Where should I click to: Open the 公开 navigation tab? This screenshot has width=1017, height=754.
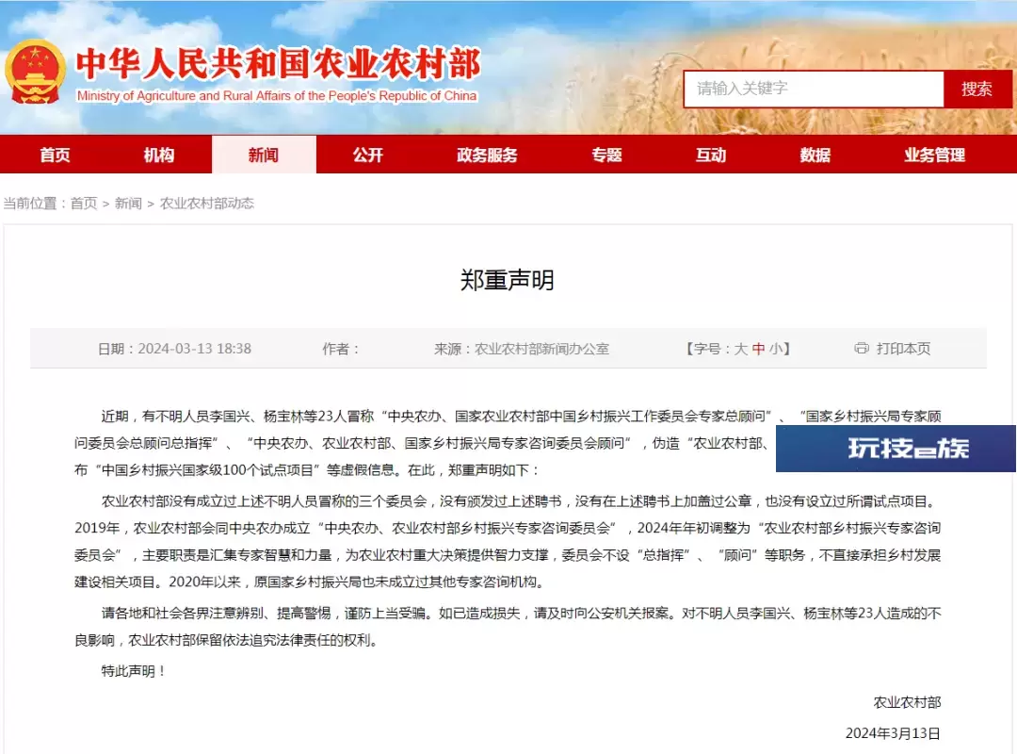tap(368, 155)
